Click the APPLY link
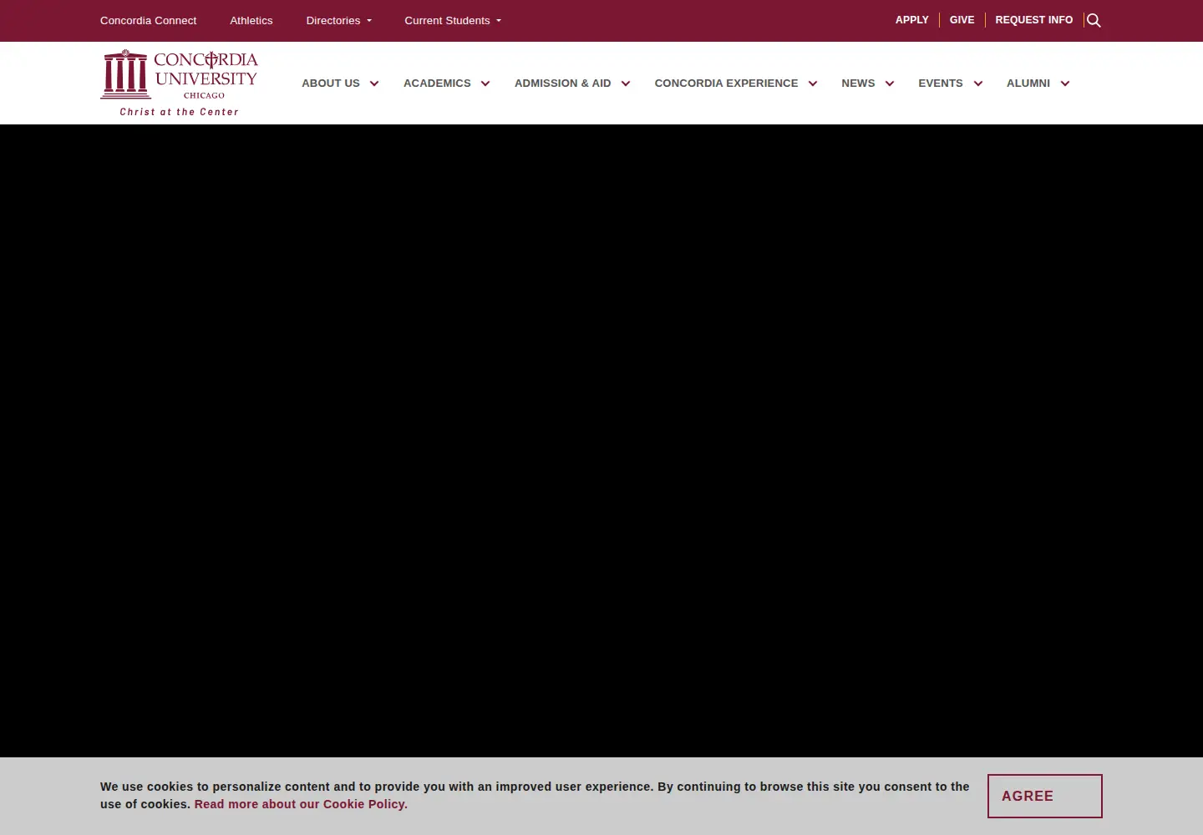Image resolution: width=1203 pixels, height=835 pixels. [912, 20]
